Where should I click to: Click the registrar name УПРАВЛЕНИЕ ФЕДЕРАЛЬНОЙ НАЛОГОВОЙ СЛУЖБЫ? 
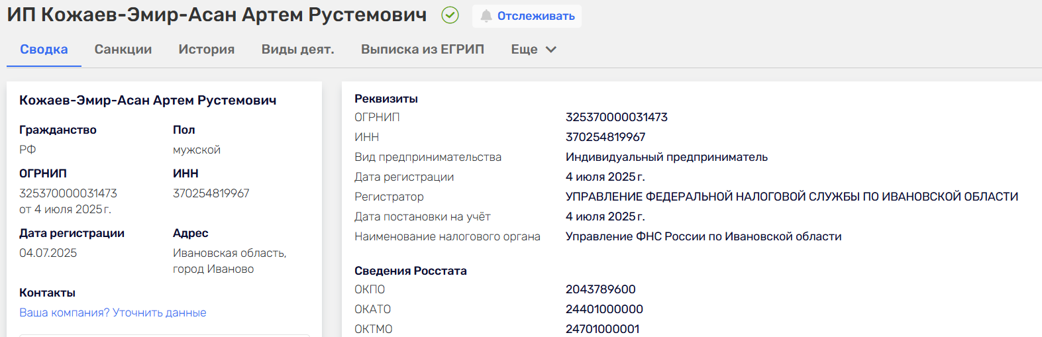[x=791, y=197]
